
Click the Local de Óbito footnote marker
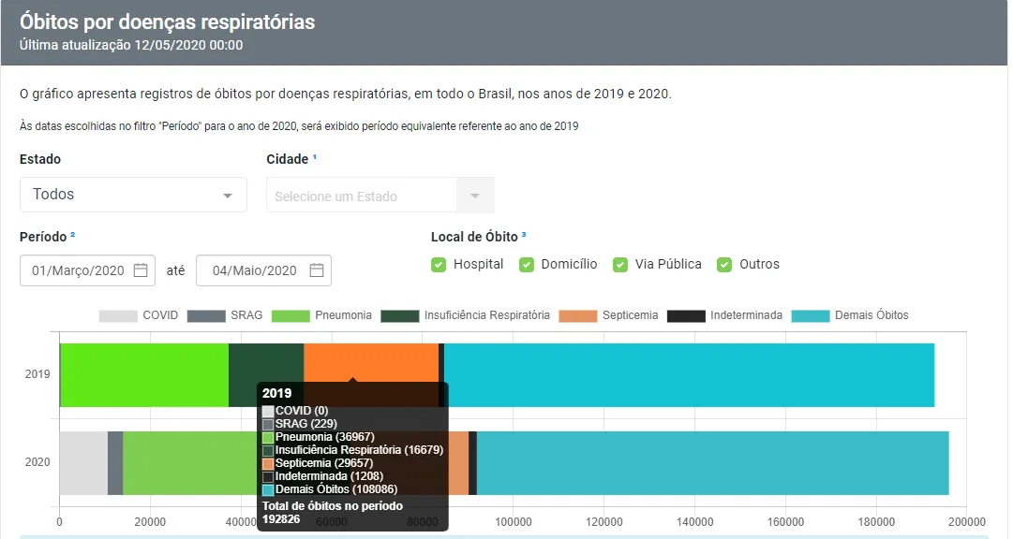click(x=523, y=234)
